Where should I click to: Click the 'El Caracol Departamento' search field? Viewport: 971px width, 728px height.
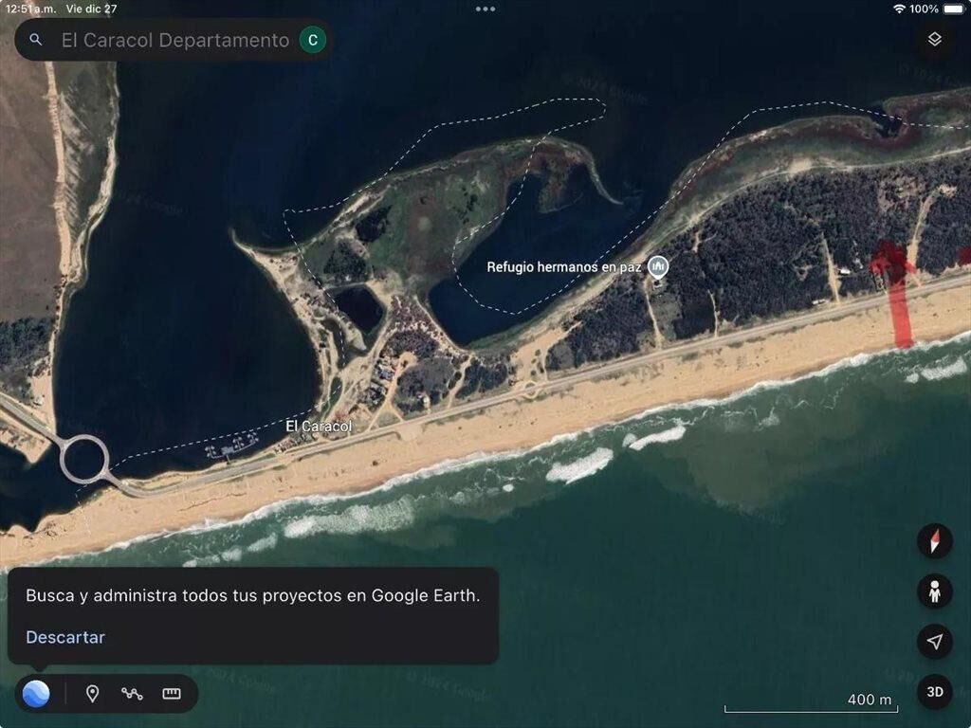[174, 40]
